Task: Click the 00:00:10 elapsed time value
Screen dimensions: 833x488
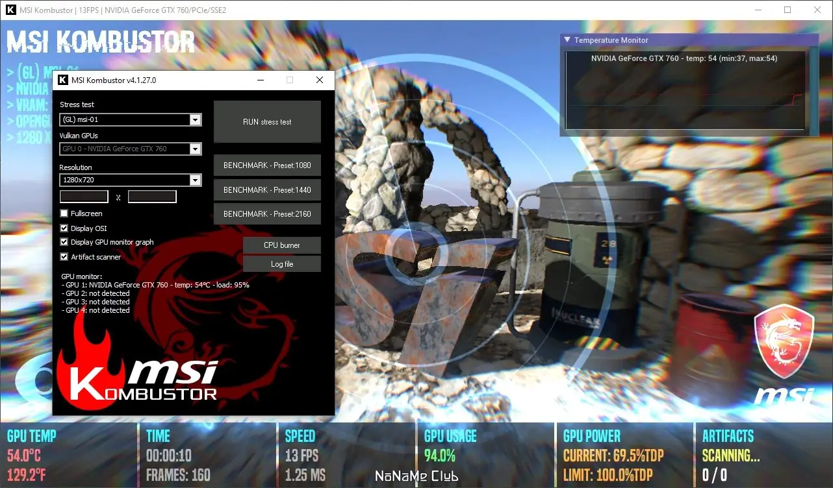Action: [x=168, y=456]
